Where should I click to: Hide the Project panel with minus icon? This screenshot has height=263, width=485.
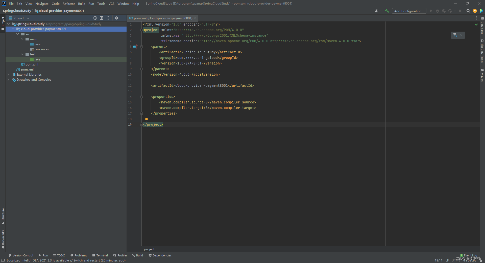click(123, 18)
